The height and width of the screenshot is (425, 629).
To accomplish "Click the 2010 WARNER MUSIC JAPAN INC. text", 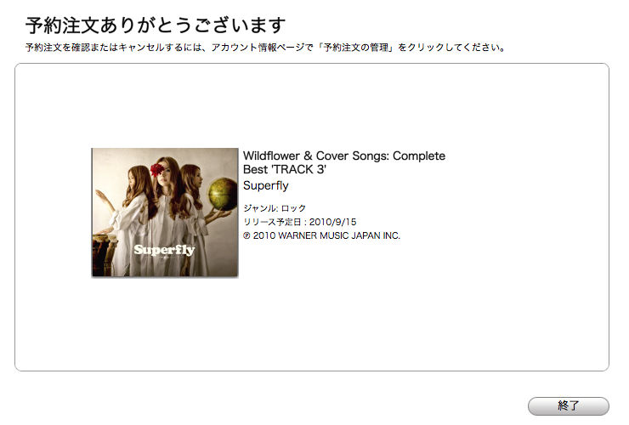I will [x=326, y=235].
